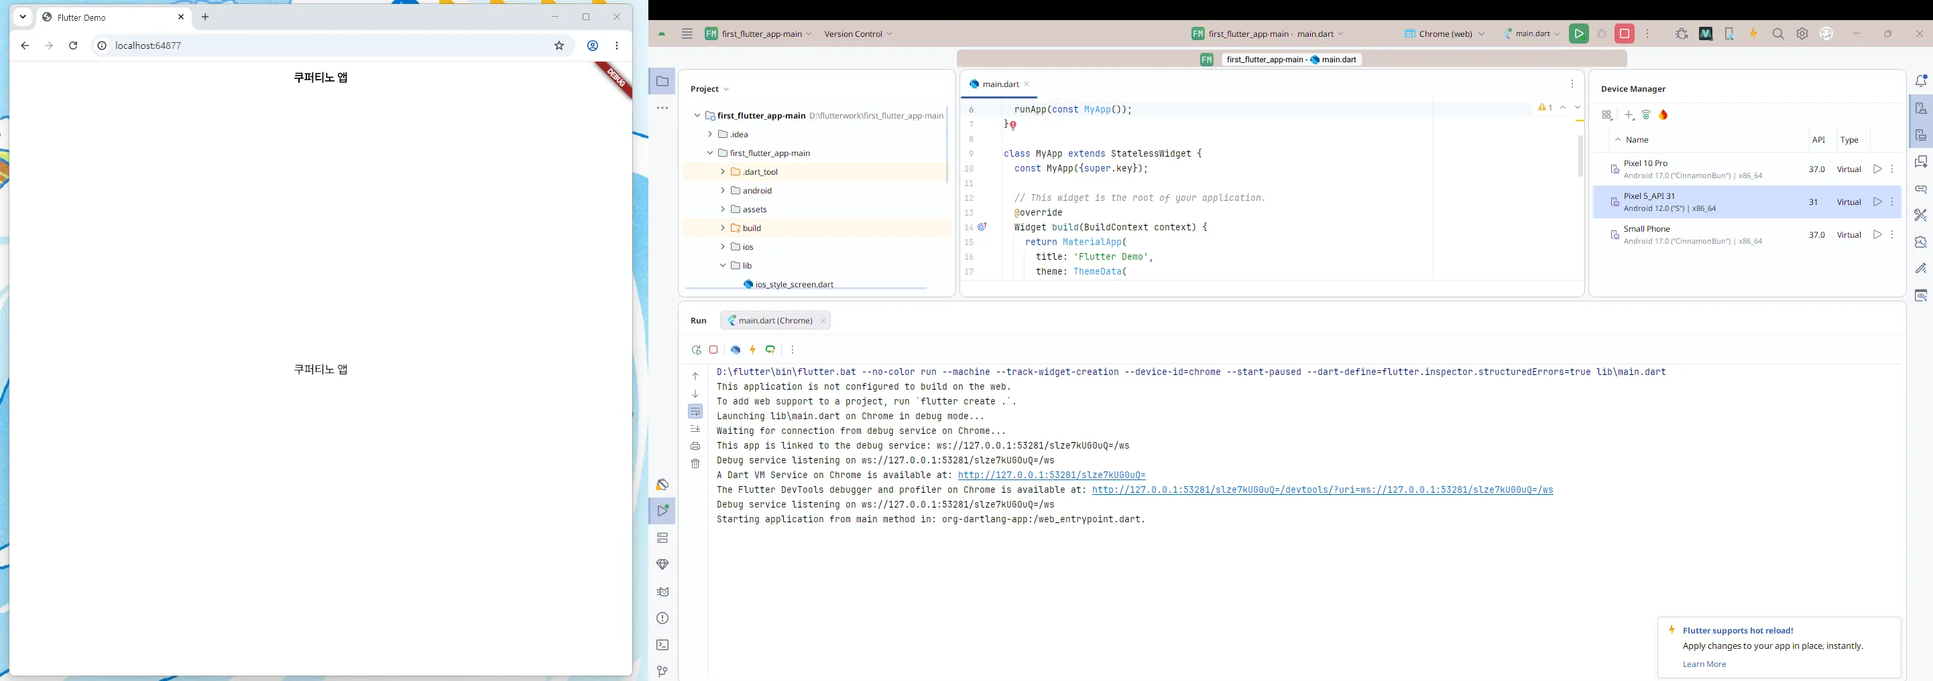Open the Version Control menu
Image resolution: width=1933 pixels, height=681 pixels.
(858, 33)
